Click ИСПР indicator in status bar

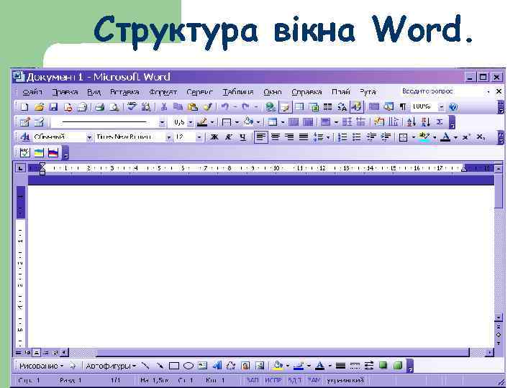(273, 380)
